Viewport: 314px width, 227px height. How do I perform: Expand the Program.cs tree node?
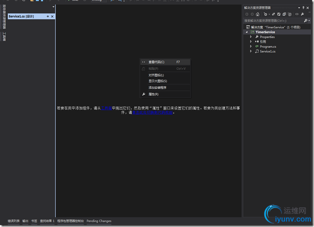pyautogui.click(x=251, y=46)
